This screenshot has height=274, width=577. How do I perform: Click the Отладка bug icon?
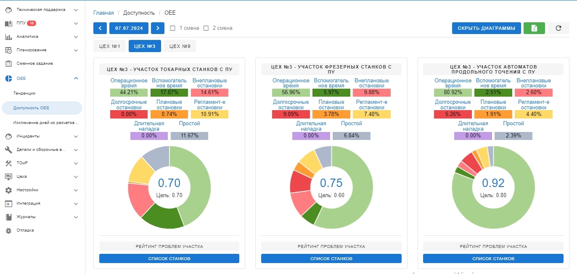coord(8,230)
